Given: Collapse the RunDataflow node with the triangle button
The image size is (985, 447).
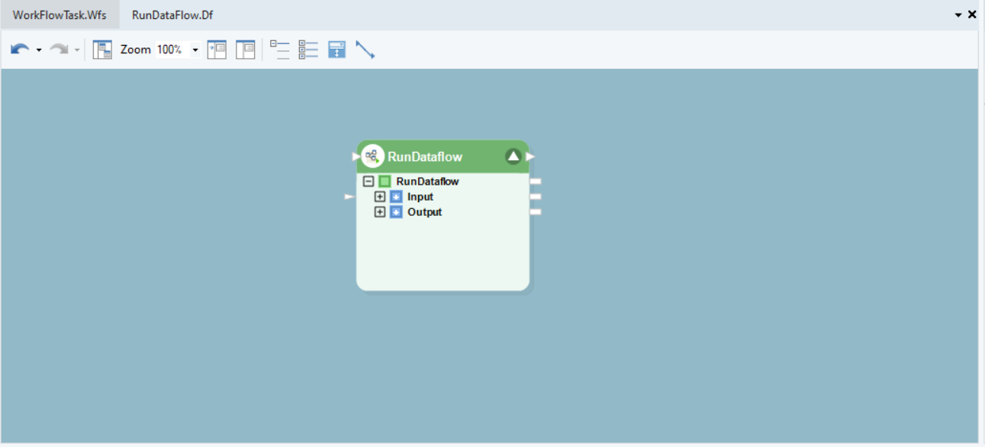Looking at the screenshot, I should click(513, 156).
